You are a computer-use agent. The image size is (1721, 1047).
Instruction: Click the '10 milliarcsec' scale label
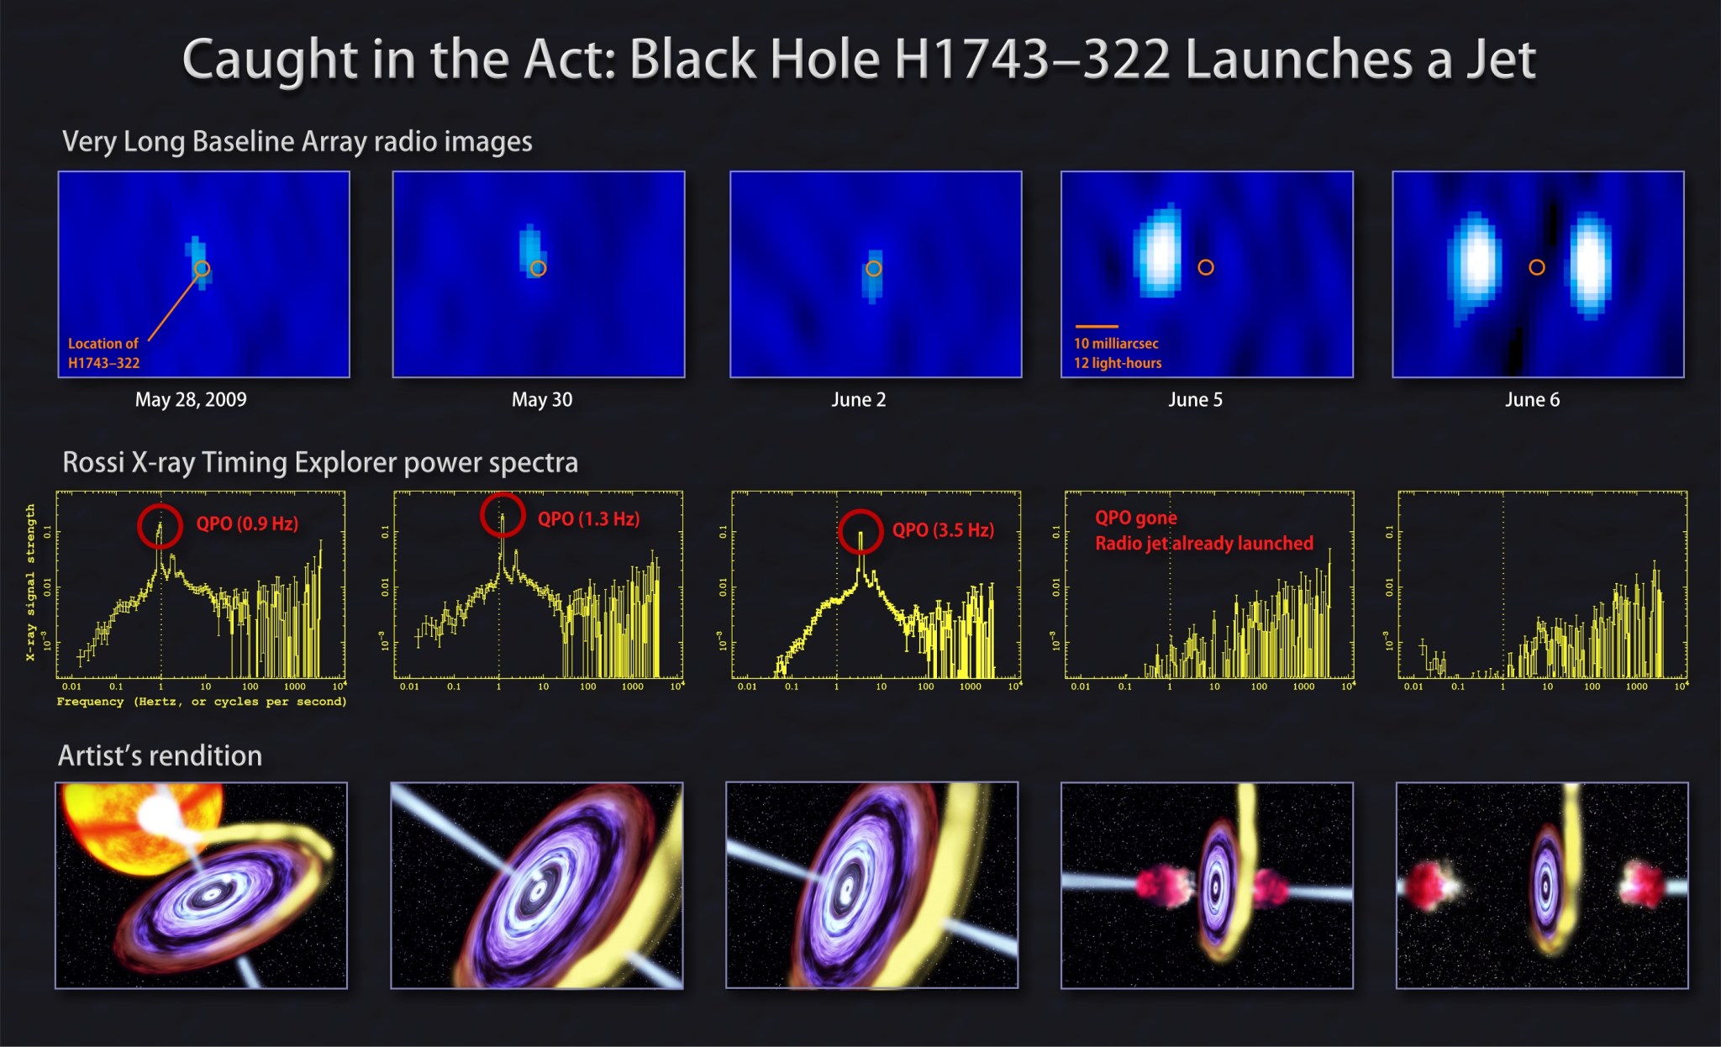point(1116,344)
